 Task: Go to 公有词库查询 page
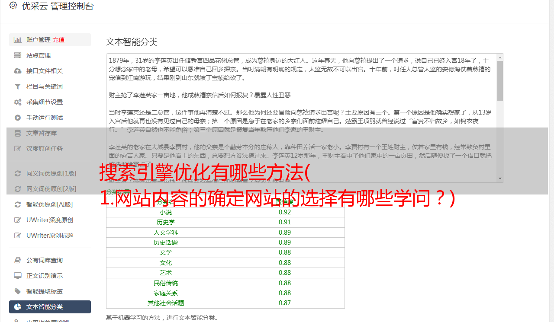click(50, 260)
